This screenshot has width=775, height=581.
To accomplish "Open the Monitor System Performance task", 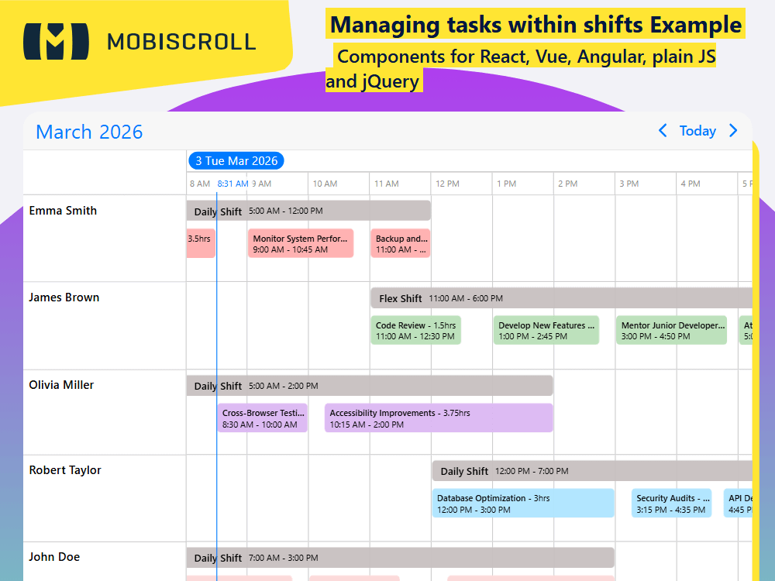I will tap(301, 242).
